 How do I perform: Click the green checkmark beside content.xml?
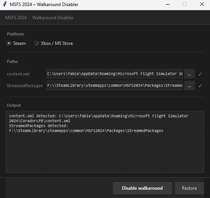[x=200, y=74]
